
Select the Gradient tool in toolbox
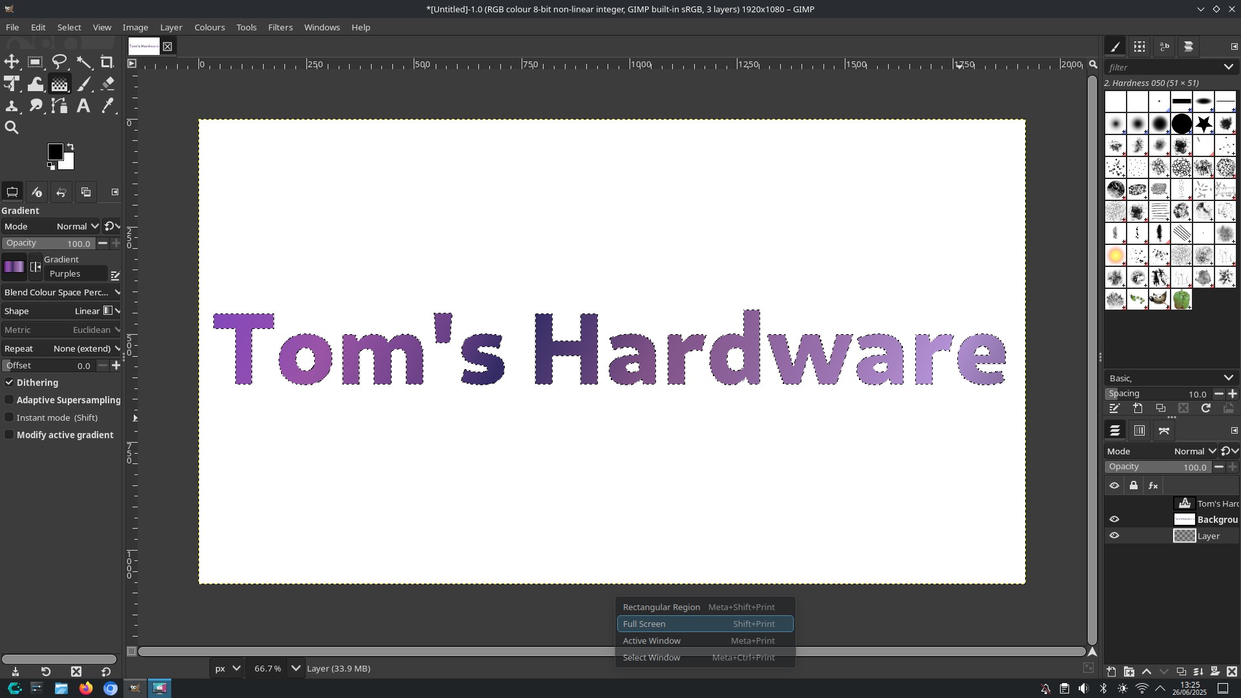(59, 84)
